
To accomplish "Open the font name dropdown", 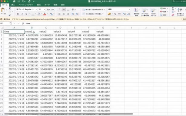I will (x=27, y=9).
